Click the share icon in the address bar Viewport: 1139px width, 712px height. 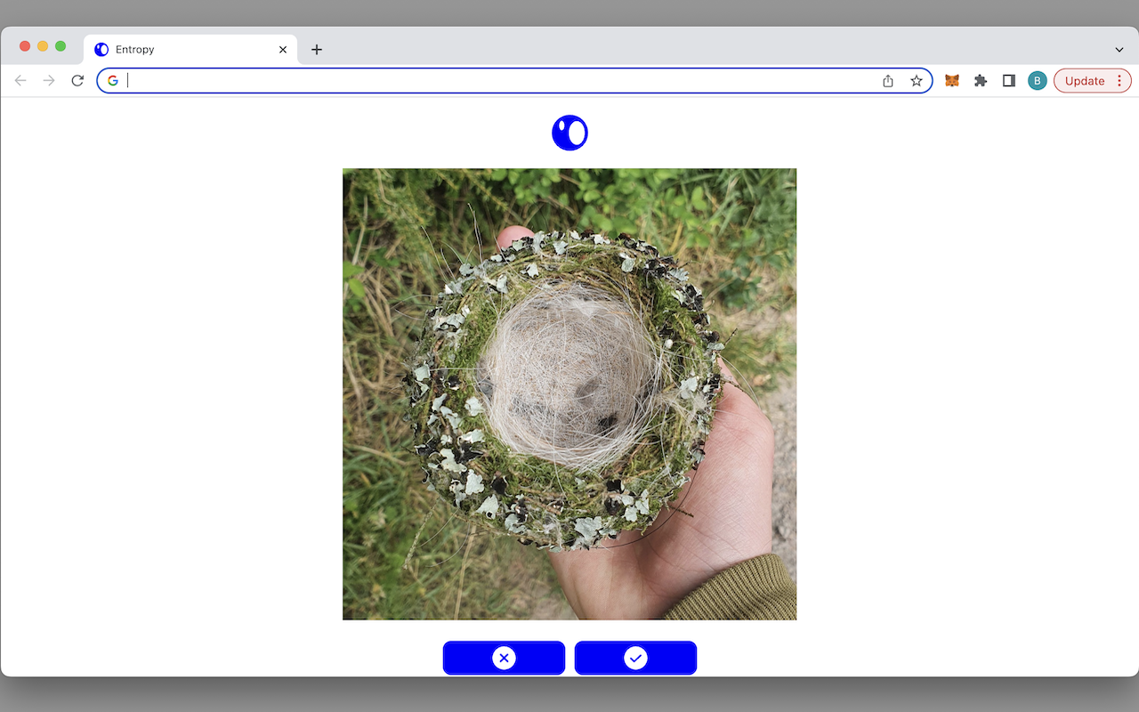point(888,81)
